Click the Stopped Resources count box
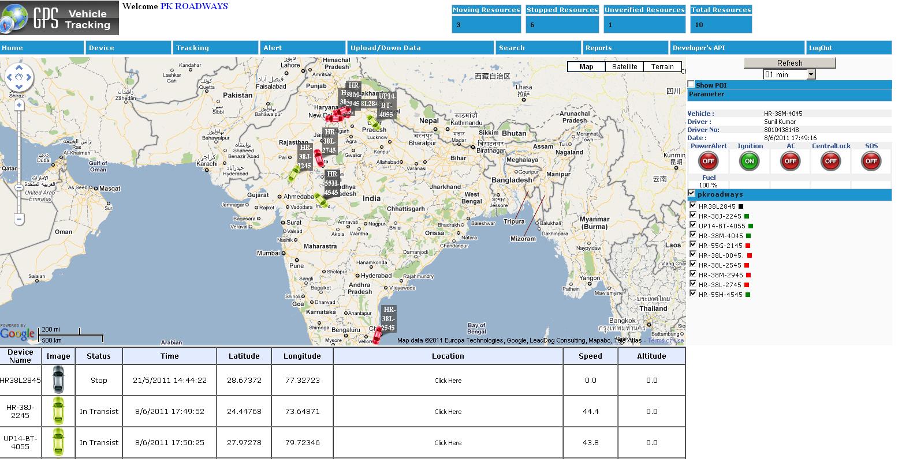The width and height of the screenshot is (902, 459). click(562, 25)
